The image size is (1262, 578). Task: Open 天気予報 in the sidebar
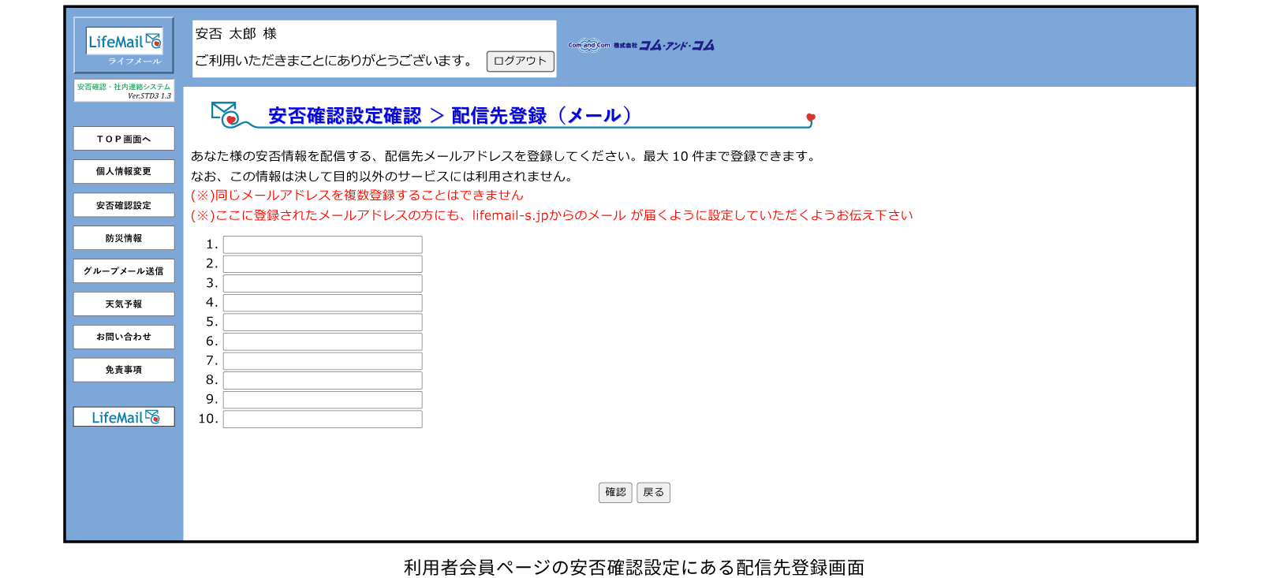tap(124, 304)
